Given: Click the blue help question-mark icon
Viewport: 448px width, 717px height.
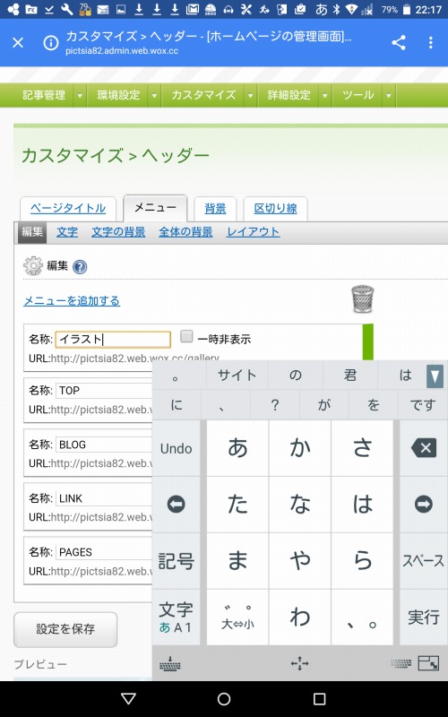Looking at the screenshot, I should pos(80,266).
